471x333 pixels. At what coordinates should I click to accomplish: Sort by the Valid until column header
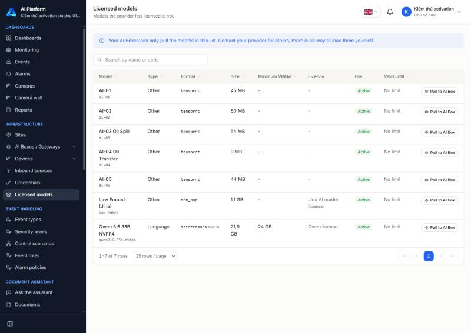396,76
